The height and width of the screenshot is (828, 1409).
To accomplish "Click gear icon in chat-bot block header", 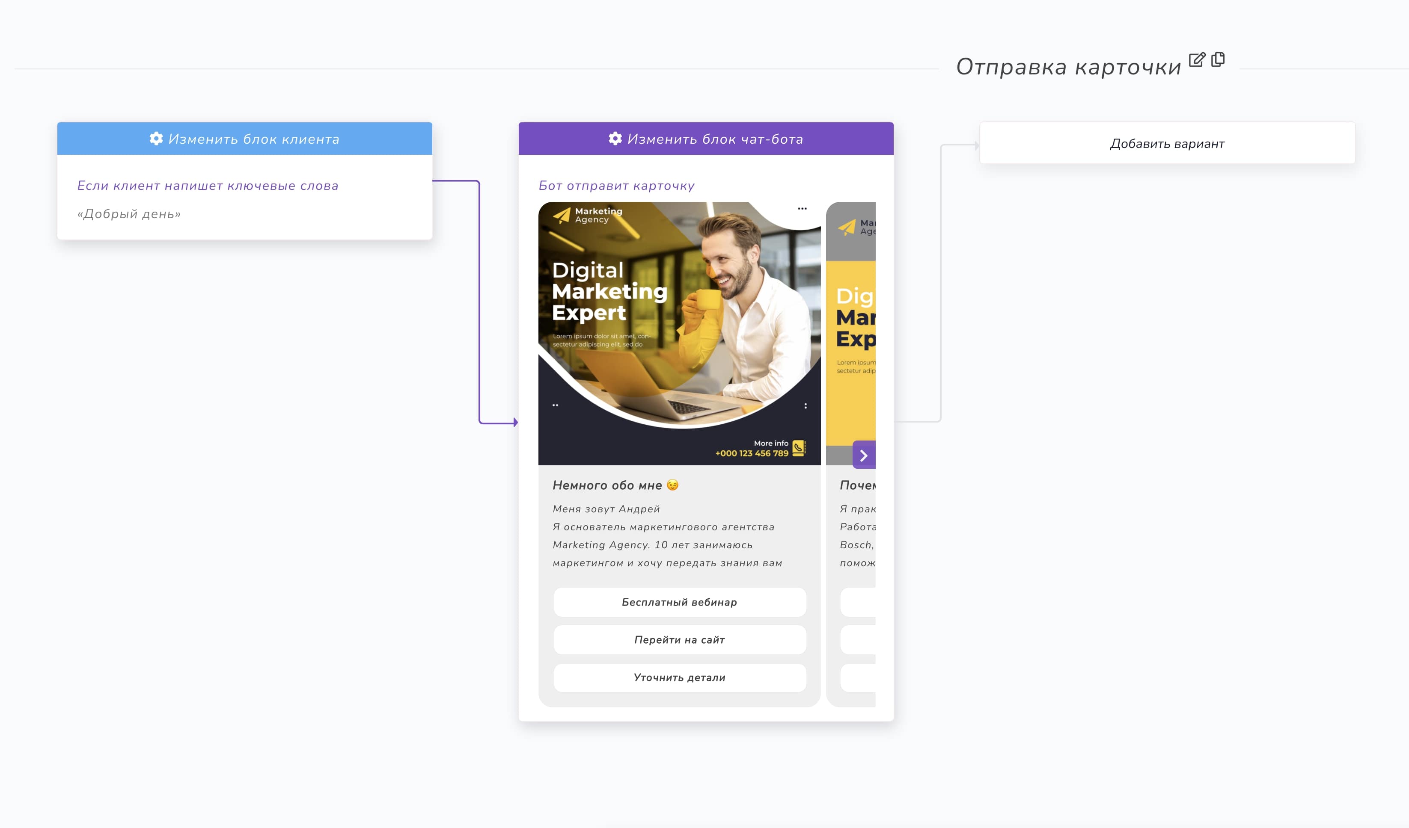I will coord(615,139).
